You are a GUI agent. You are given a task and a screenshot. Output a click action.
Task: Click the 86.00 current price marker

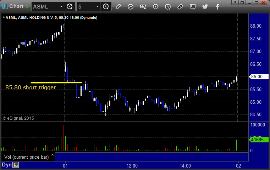259,76
